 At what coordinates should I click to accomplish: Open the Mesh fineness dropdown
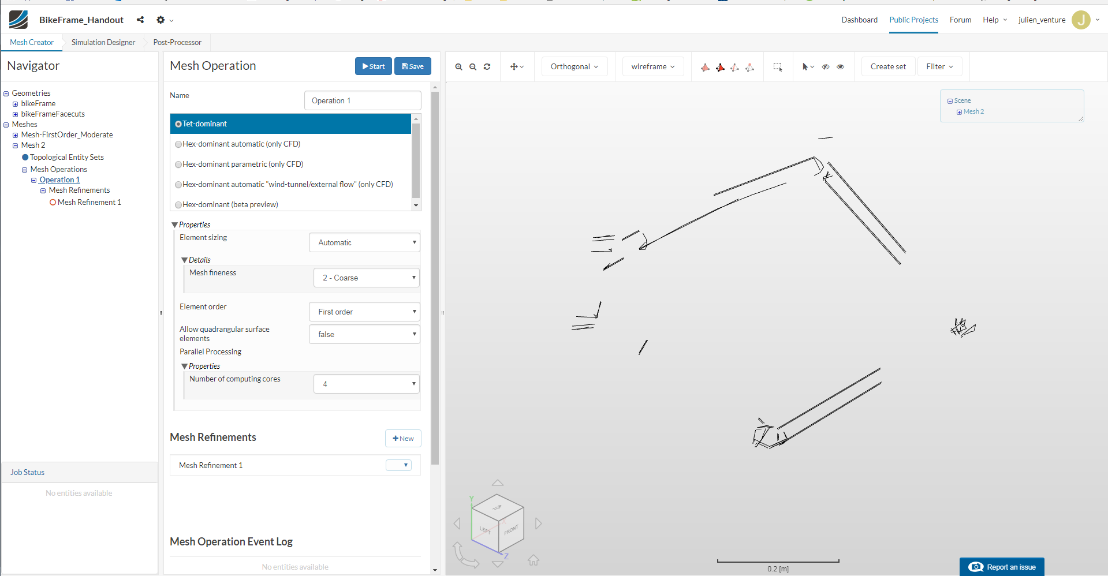coord(367,278)
